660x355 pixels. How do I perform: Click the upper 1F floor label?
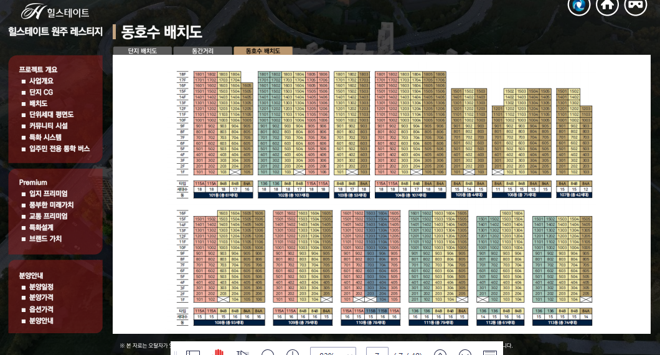(x=182, y=172)
